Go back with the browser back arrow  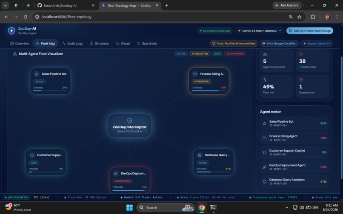pyautogui.click(x=6, y=17)
